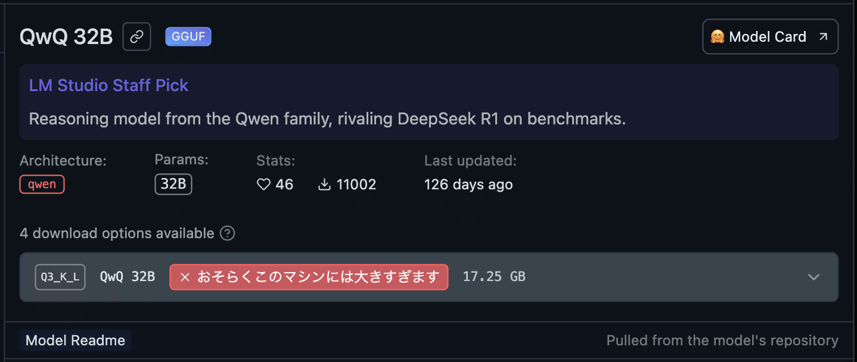
Task: Click the Q3_K_L quantization badge
Action: pyautogui.click(x=60, y=277)
